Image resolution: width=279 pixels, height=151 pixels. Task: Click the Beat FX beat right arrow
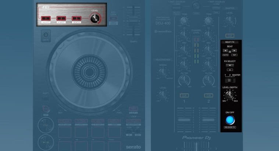pos(235,51)
